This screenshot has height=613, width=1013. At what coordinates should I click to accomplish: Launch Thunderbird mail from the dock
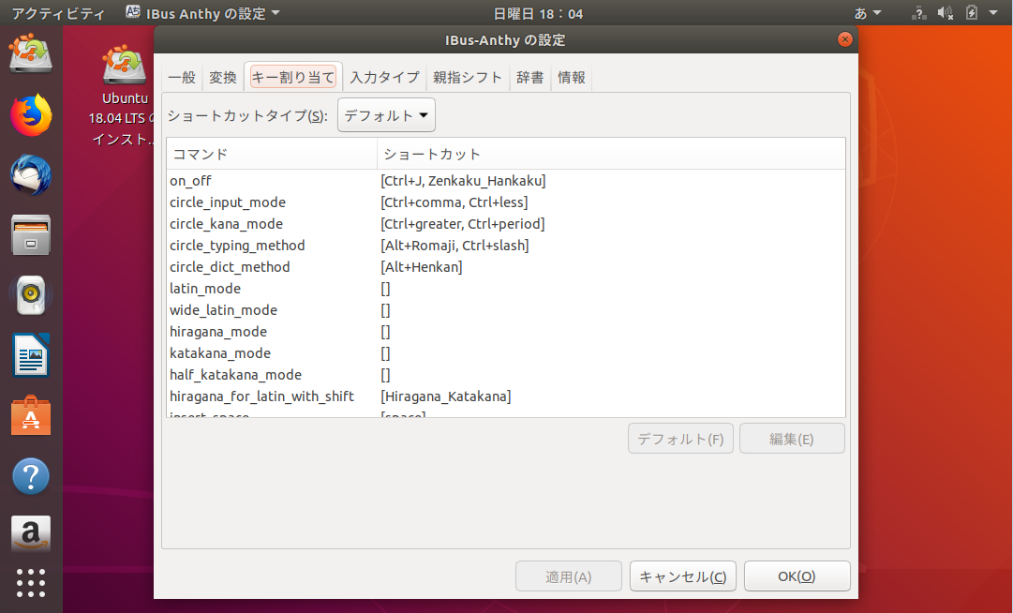(31, 175)
